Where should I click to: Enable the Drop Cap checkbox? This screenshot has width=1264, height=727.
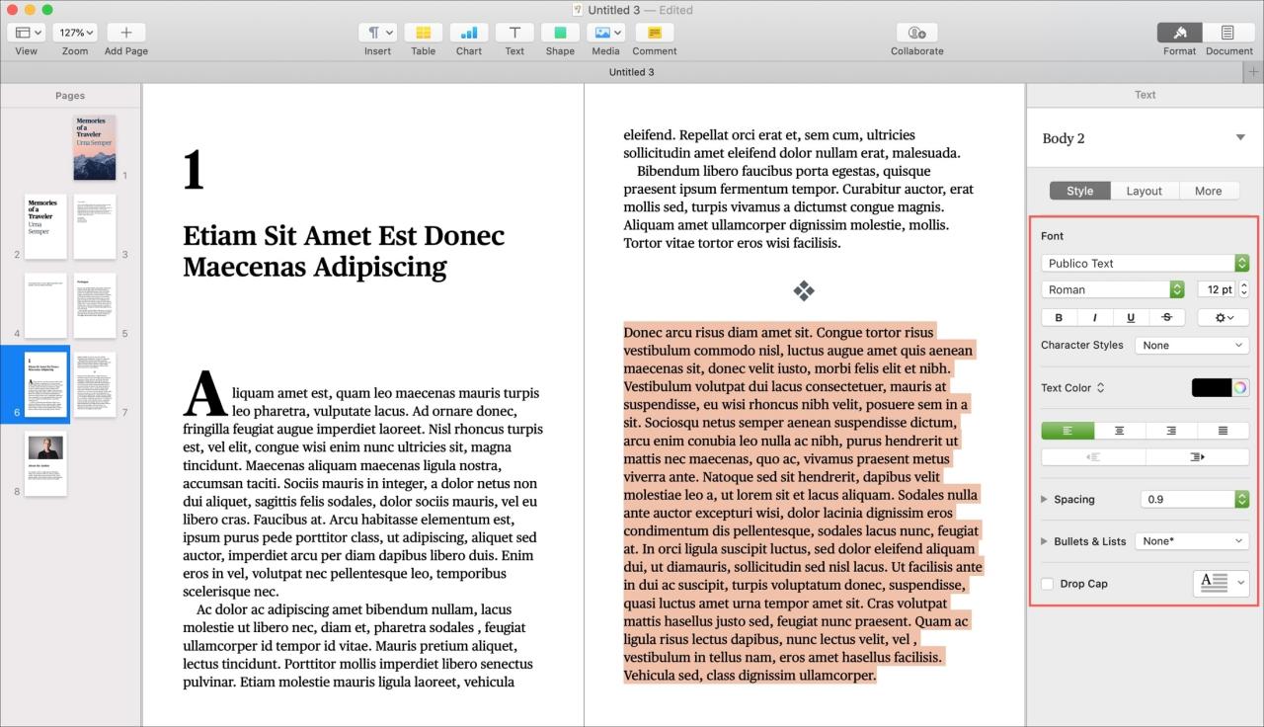(1048, 584)
